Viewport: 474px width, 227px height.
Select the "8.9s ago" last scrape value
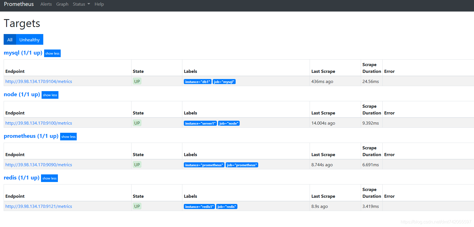tap(319, 206)
